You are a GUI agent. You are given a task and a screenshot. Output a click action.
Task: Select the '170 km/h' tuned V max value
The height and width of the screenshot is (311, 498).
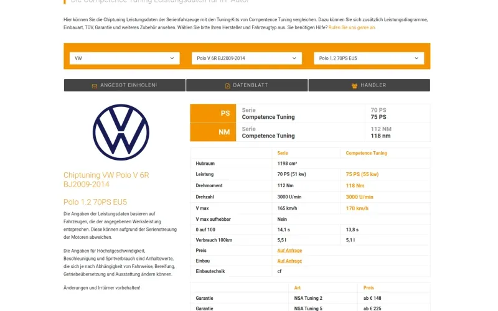click(357, 208)
